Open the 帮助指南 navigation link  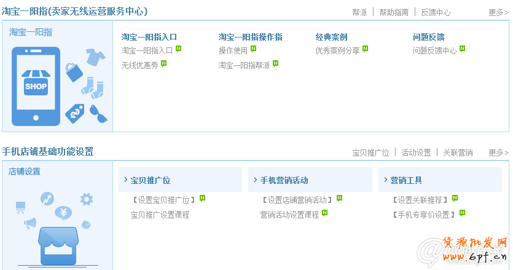coord(393,12)
